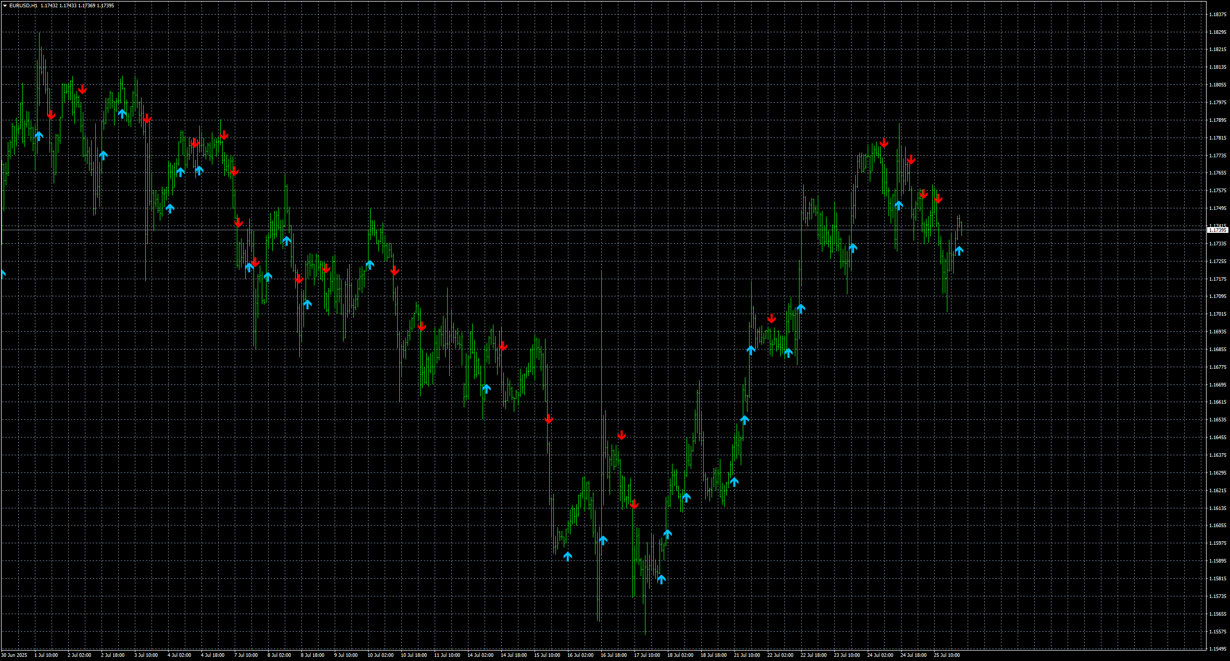Image resolution: width=1230 pixels, height=661 pixels.
Task: Click the 9 Jul 10:00 time label
Action: tap(346, 655)
